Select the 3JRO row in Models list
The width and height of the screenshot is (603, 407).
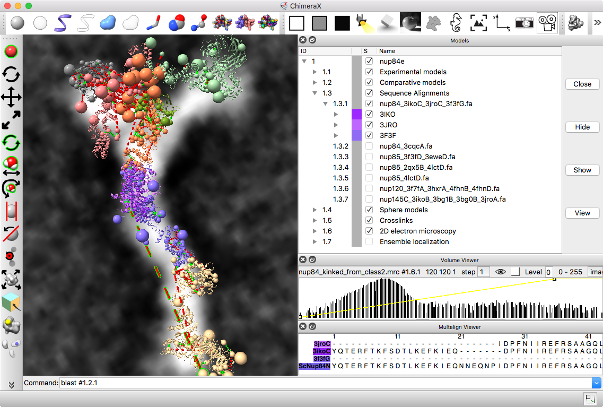point(387,125)
